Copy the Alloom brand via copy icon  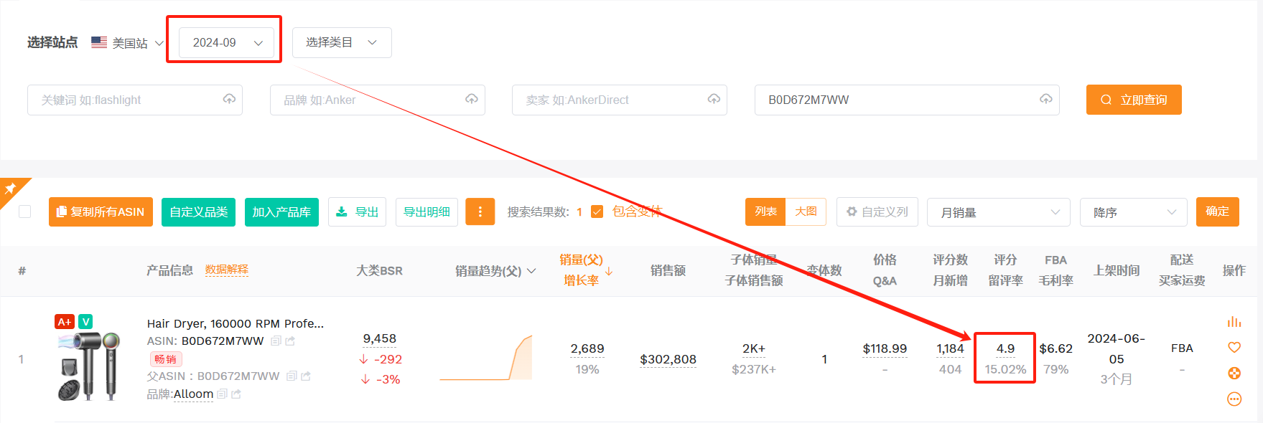tap(222, 394)
